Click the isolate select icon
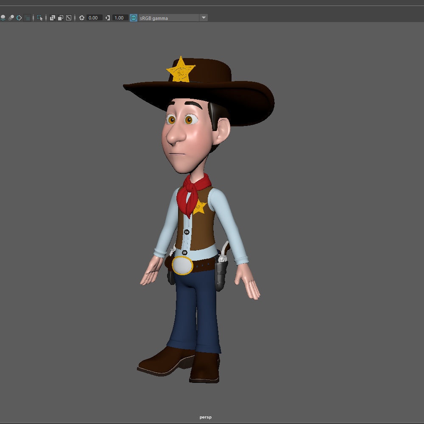This screenshot has width=424, height=424. 40,18
